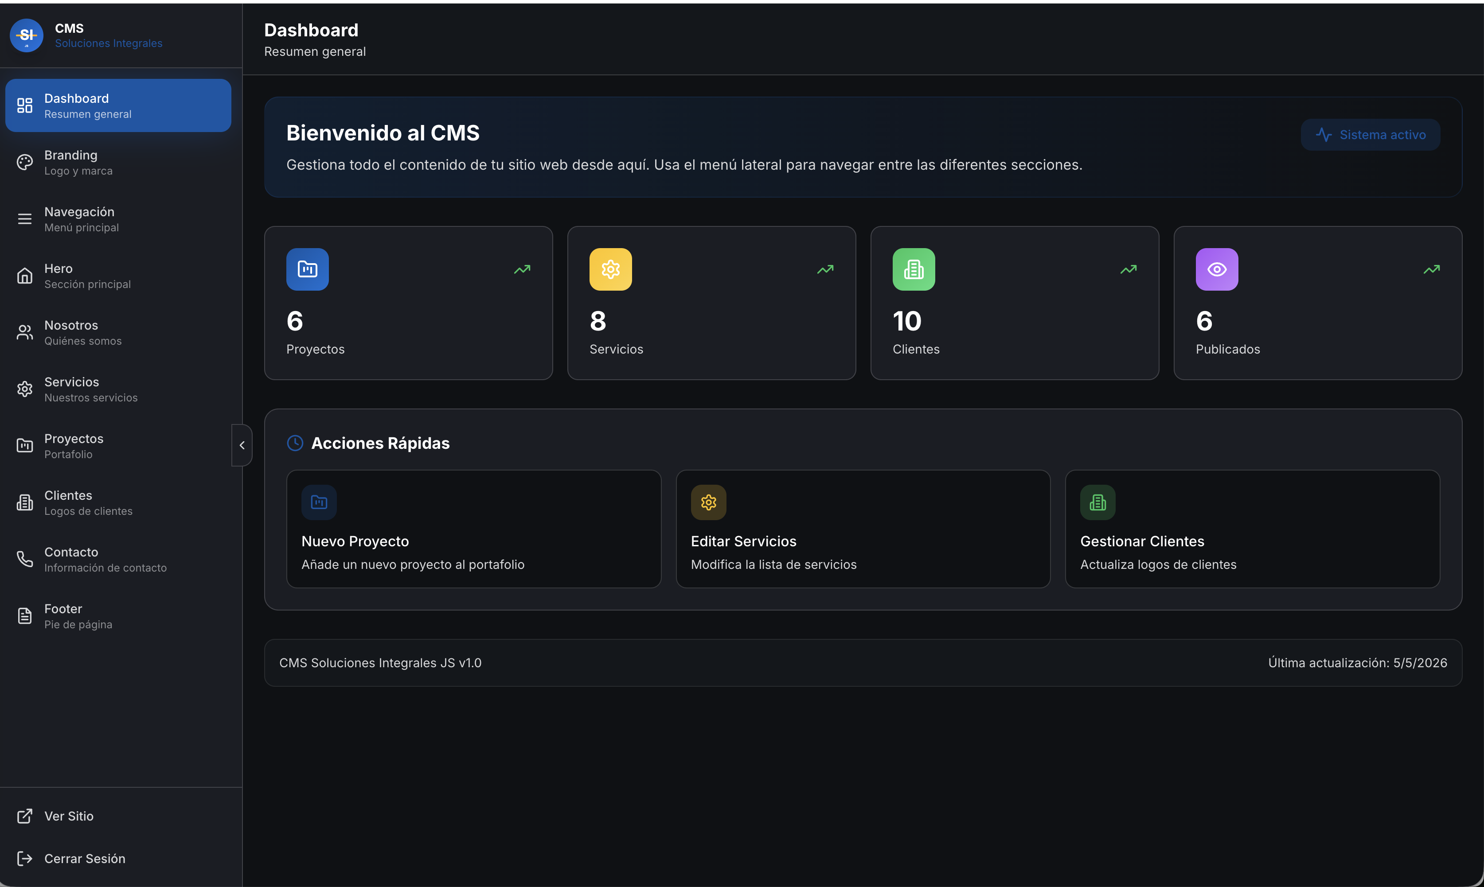Click the Dashboard grid icon in sidebar
1484x887 pixels.
pyautogui.click(x=24, y=106)
